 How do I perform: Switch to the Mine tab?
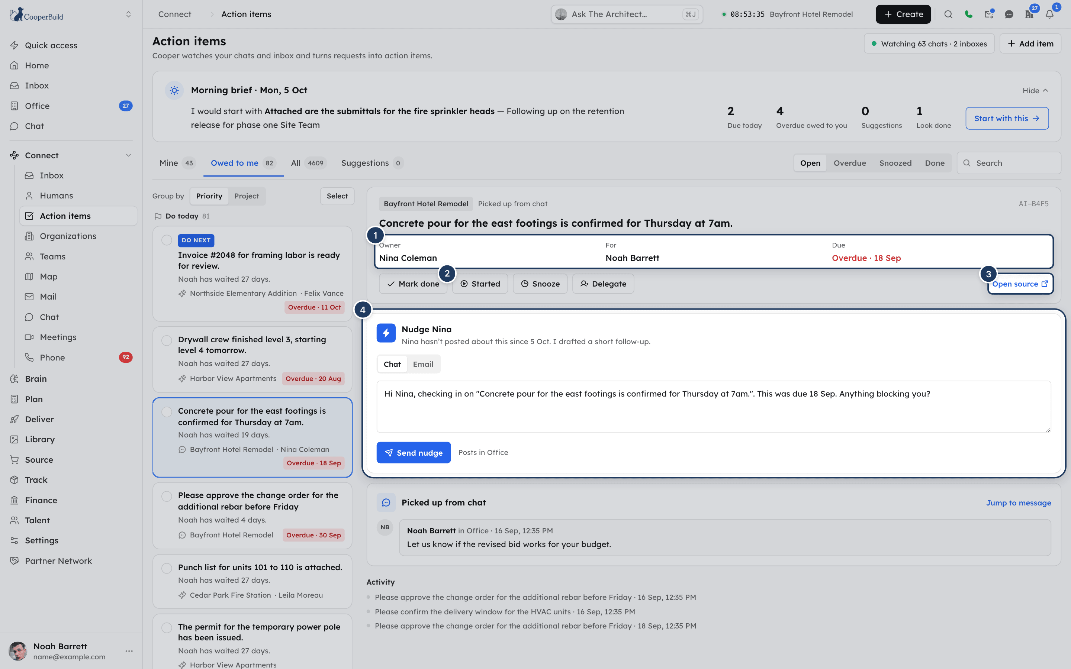tap(177, 163)
